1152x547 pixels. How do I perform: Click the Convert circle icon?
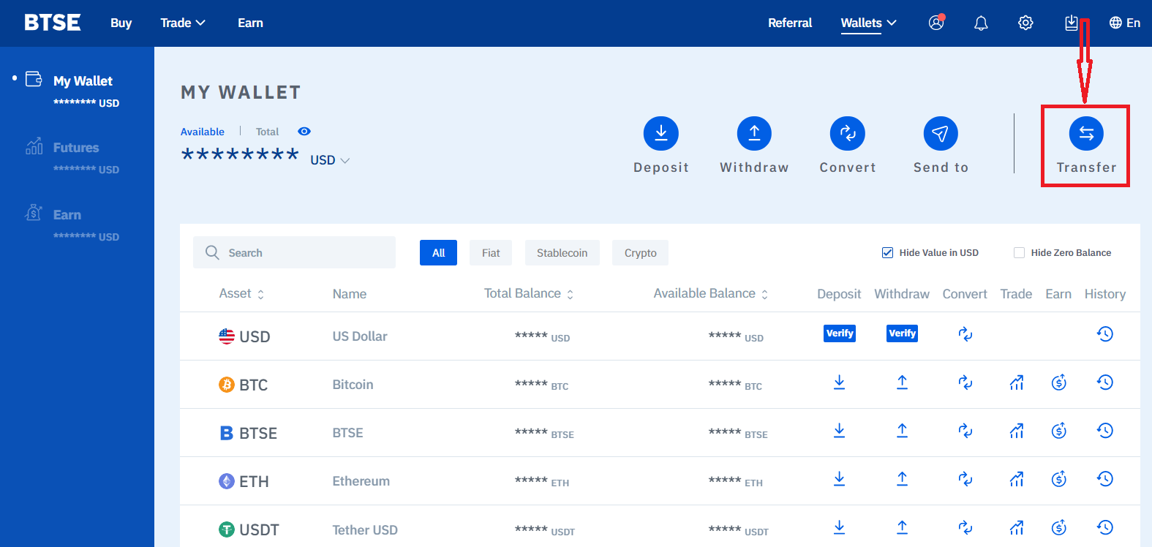point(847,134)
